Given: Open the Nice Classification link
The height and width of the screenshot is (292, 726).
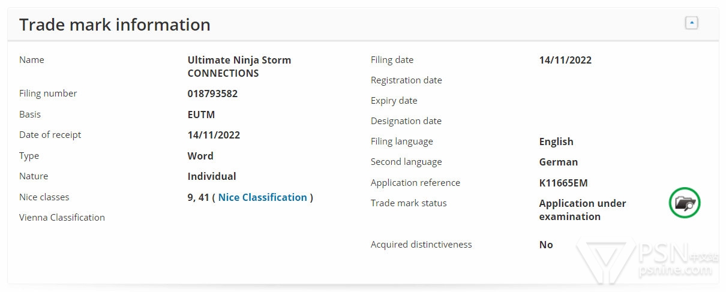Looking at the screenshot, I should pos(262,197).
